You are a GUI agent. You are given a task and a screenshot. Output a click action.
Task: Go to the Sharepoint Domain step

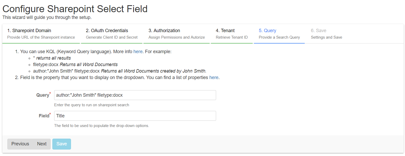(x=41, y=34)
